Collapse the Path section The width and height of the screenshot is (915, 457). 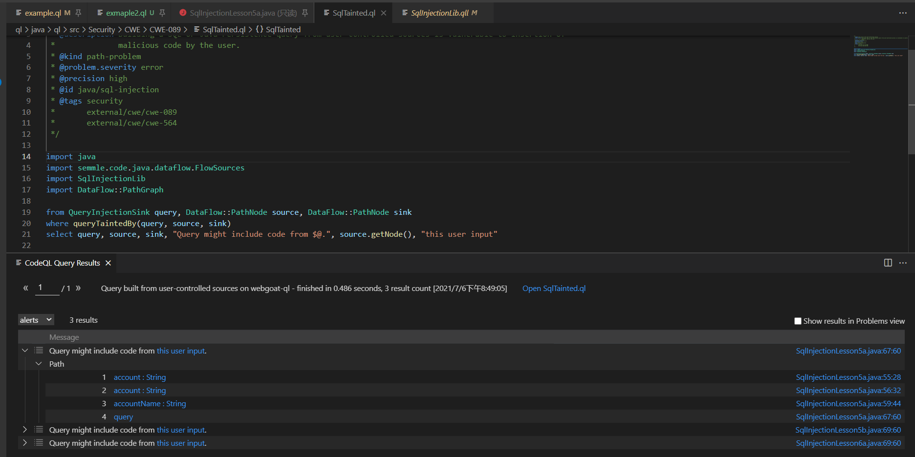tap(39, 364)
